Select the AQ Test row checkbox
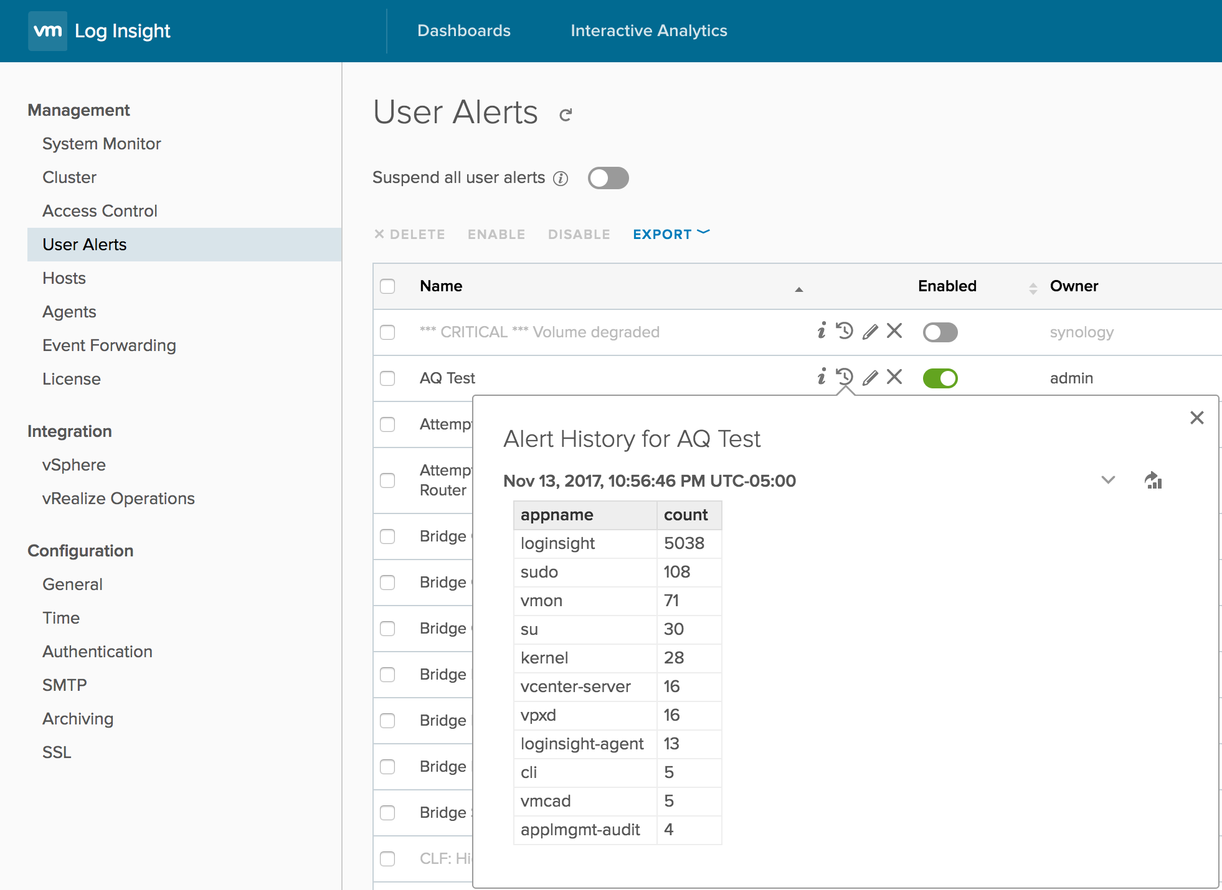This screenshot has height=890, width=1222. 387,378
